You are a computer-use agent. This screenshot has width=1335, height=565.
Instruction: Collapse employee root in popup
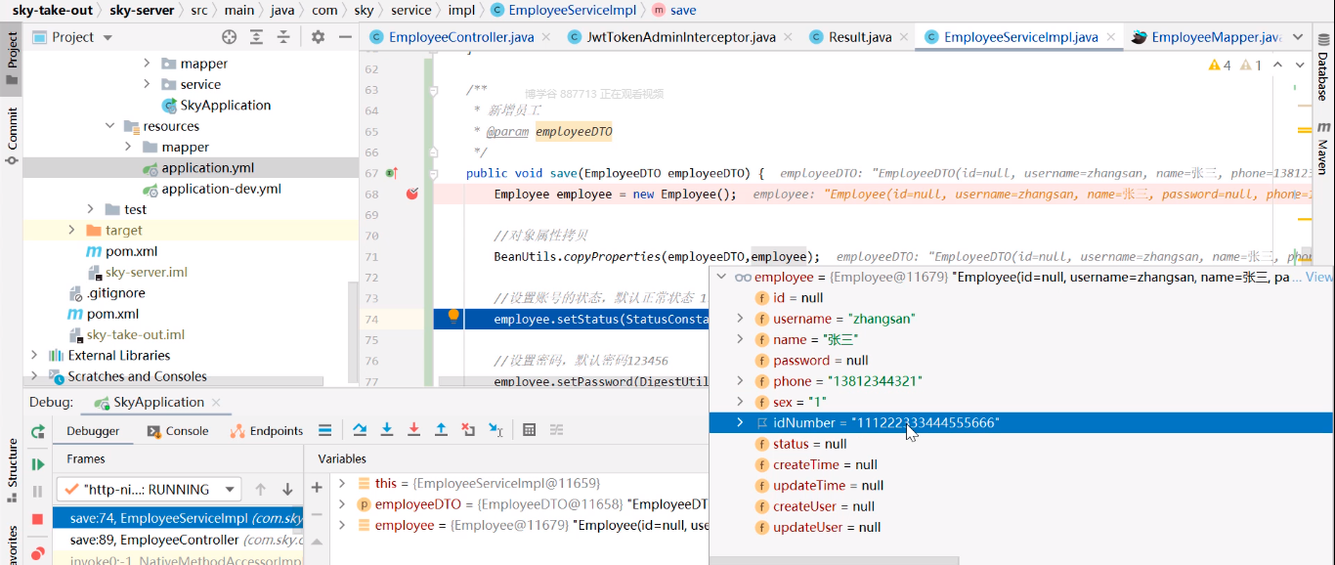tap(721, 277)
